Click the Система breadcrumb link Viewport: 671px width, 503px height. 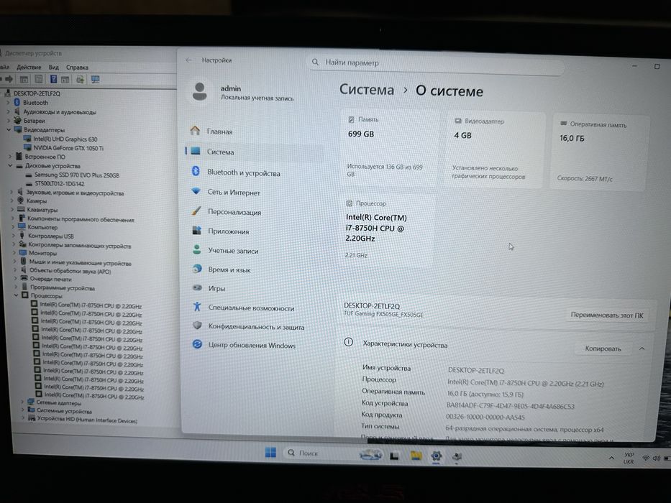[367, 89]
